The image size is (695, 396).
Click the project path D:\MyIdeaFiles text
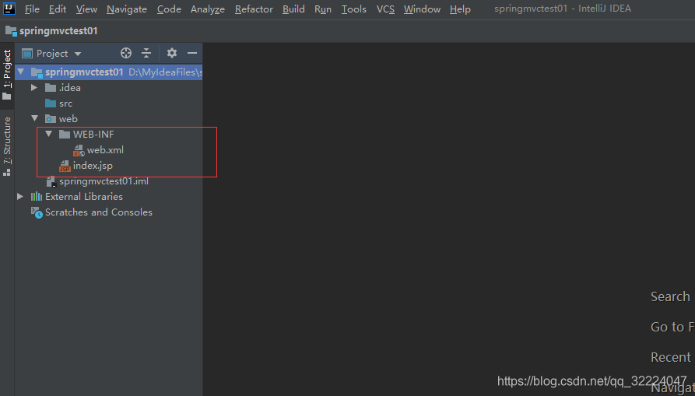pos(165,72)
